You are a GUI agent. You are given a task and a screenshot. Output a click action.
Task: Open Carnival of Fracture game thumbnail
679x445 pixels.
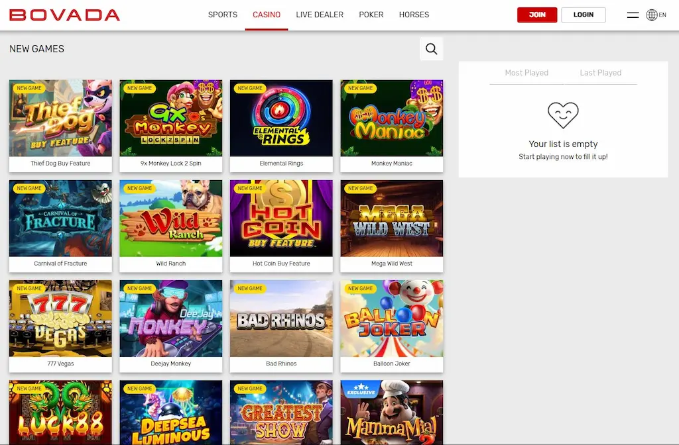point(60,219)
